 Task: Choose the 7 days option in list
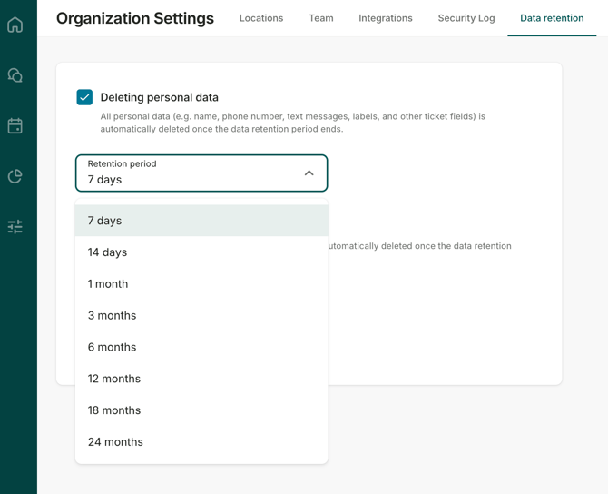coord(201,221)
